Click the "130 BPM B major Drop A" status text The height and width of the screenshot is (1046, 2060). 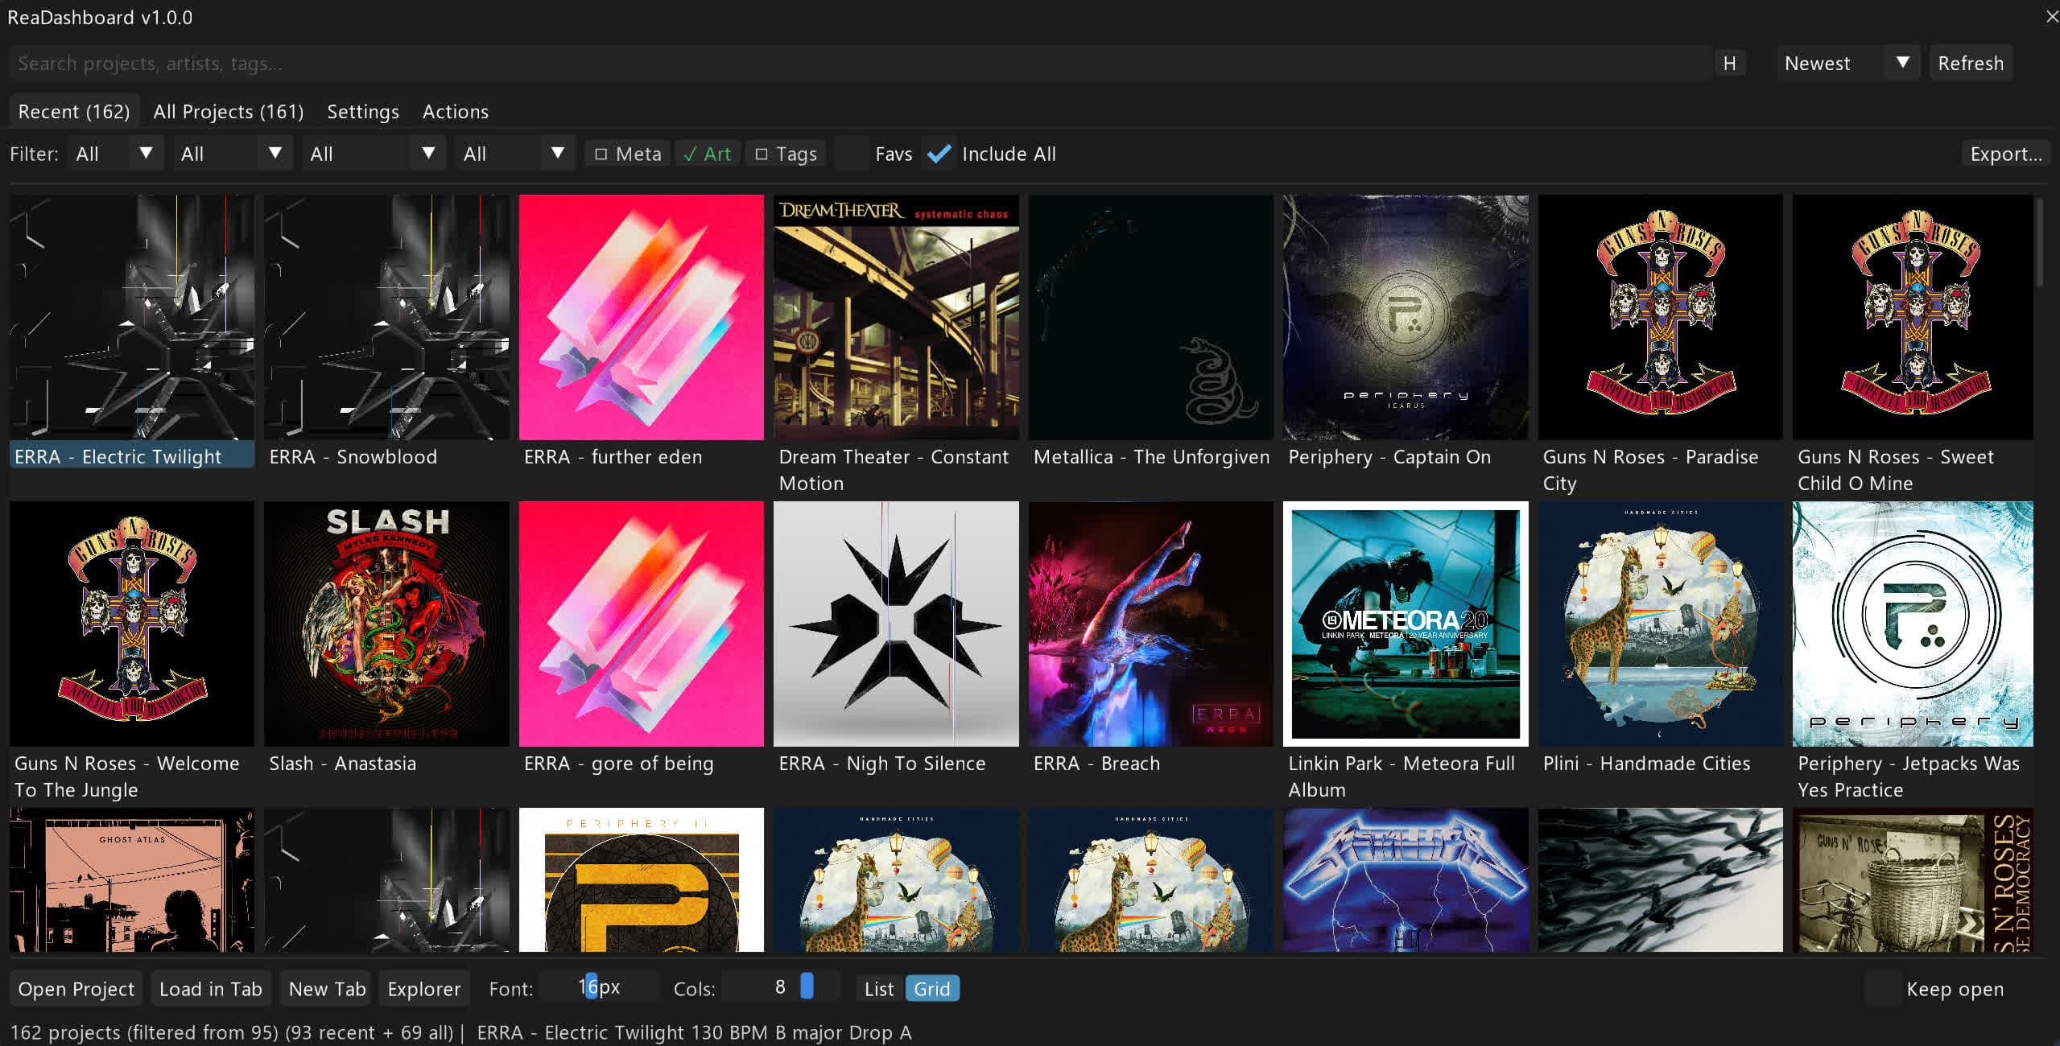(801, 1032)
